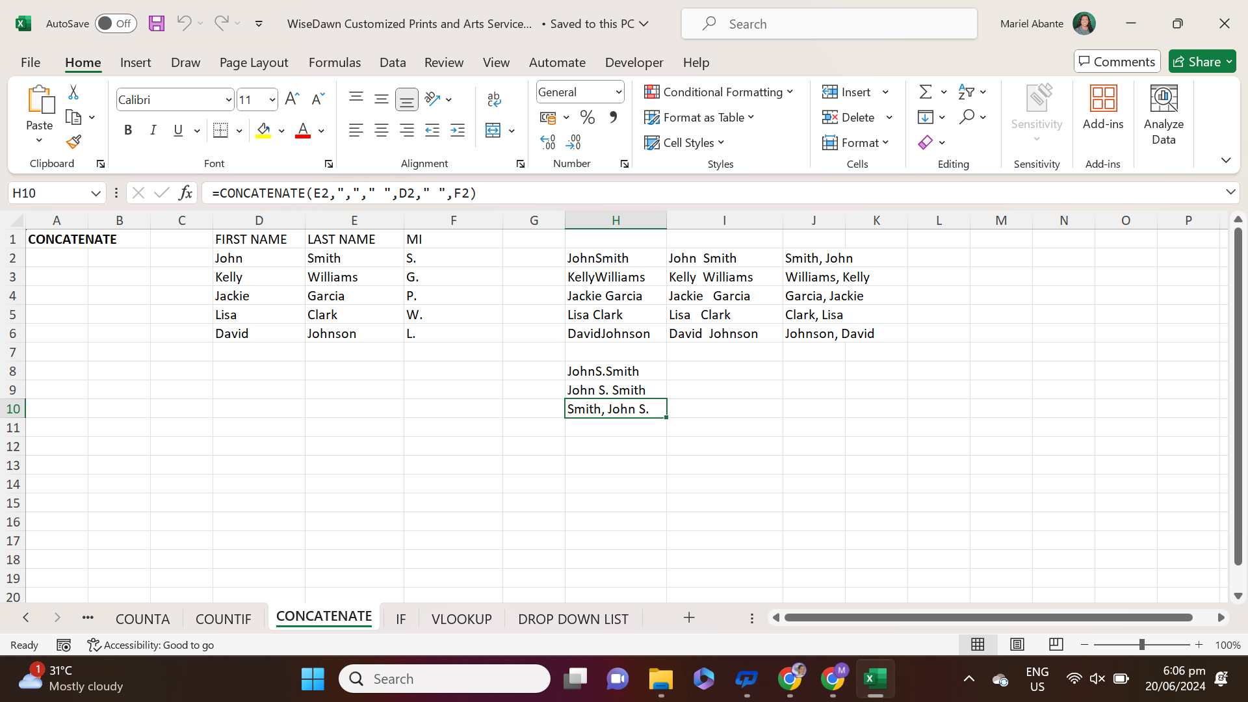1248x702 pixels.
Task: Click the Insert Function fx icon
Action: [185, 193]
